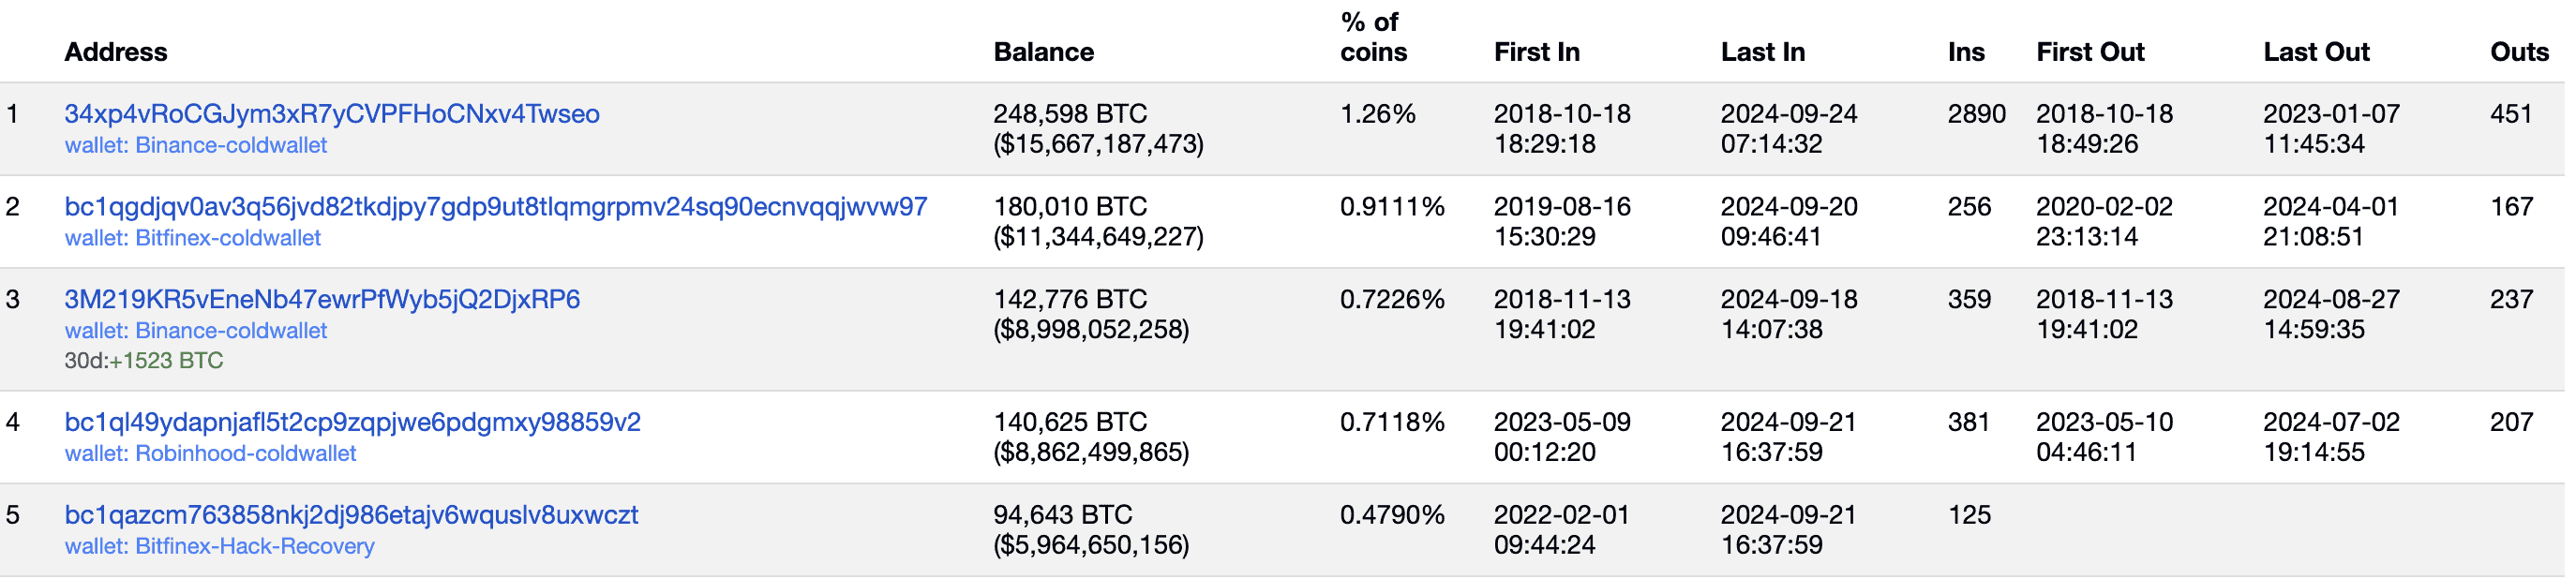The image size is (2576, 579).
Task: Click the 30d:+1523 BTC change text
Action: (144, 361)
